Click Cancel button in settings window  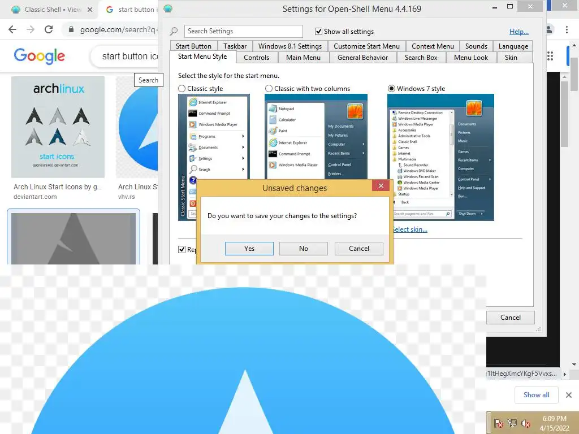click(511, 318)
